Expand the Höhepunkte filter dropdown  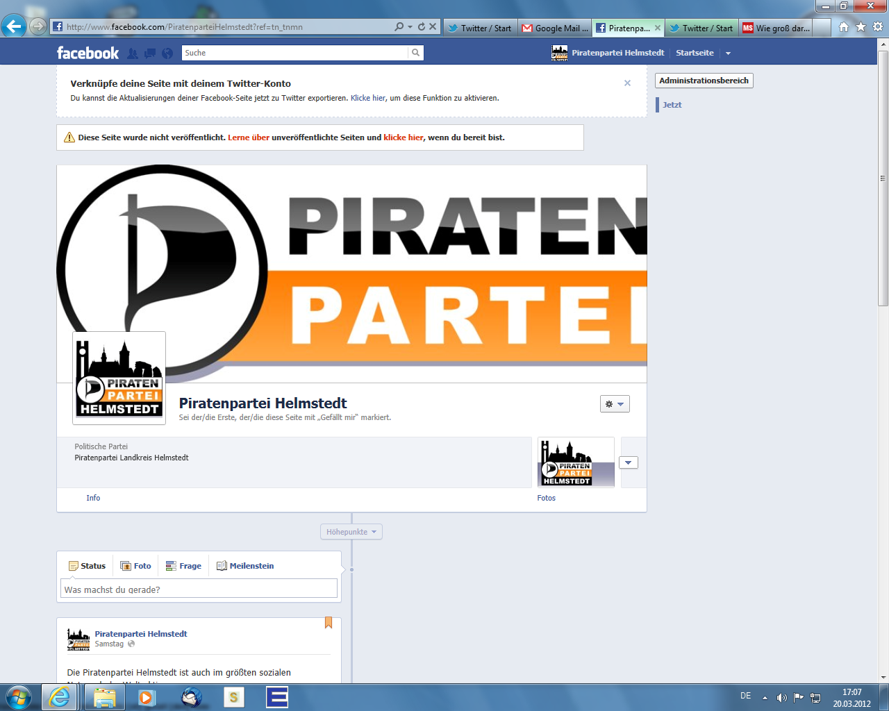coord(351,532)
